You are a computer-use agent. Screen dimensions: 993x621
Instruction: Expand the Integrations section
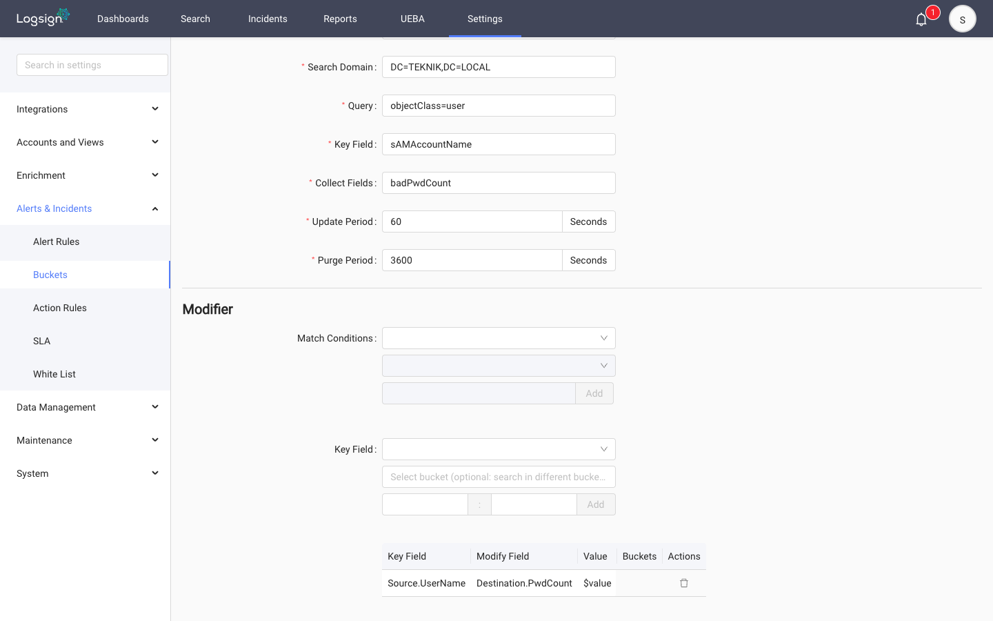click(x=86, y=109)
